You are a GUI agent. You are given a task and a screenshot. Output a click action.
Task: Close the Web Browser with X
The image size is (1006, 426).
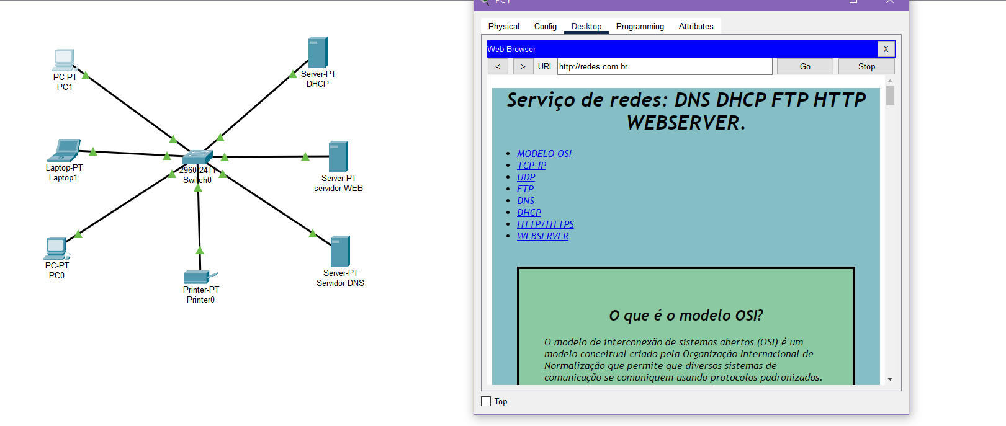(x=886, y=49)
